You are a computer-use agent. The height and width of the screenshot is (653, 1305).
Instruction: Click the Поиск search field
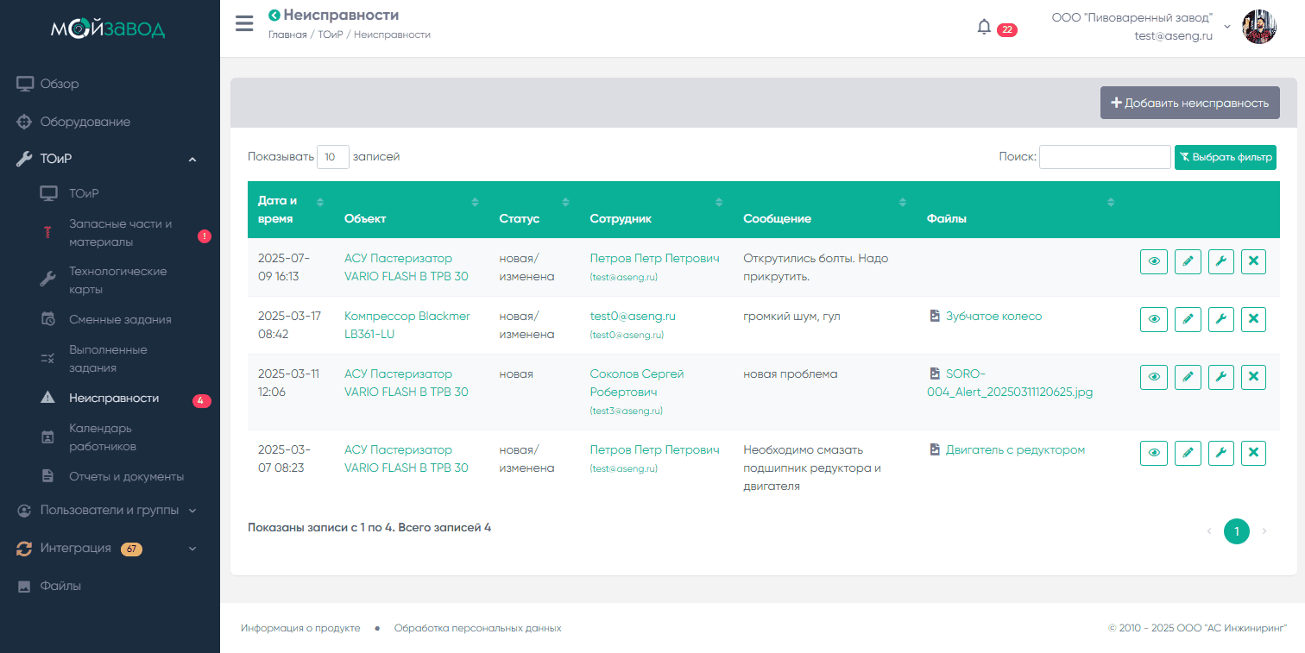click(x=1104, y=157)
